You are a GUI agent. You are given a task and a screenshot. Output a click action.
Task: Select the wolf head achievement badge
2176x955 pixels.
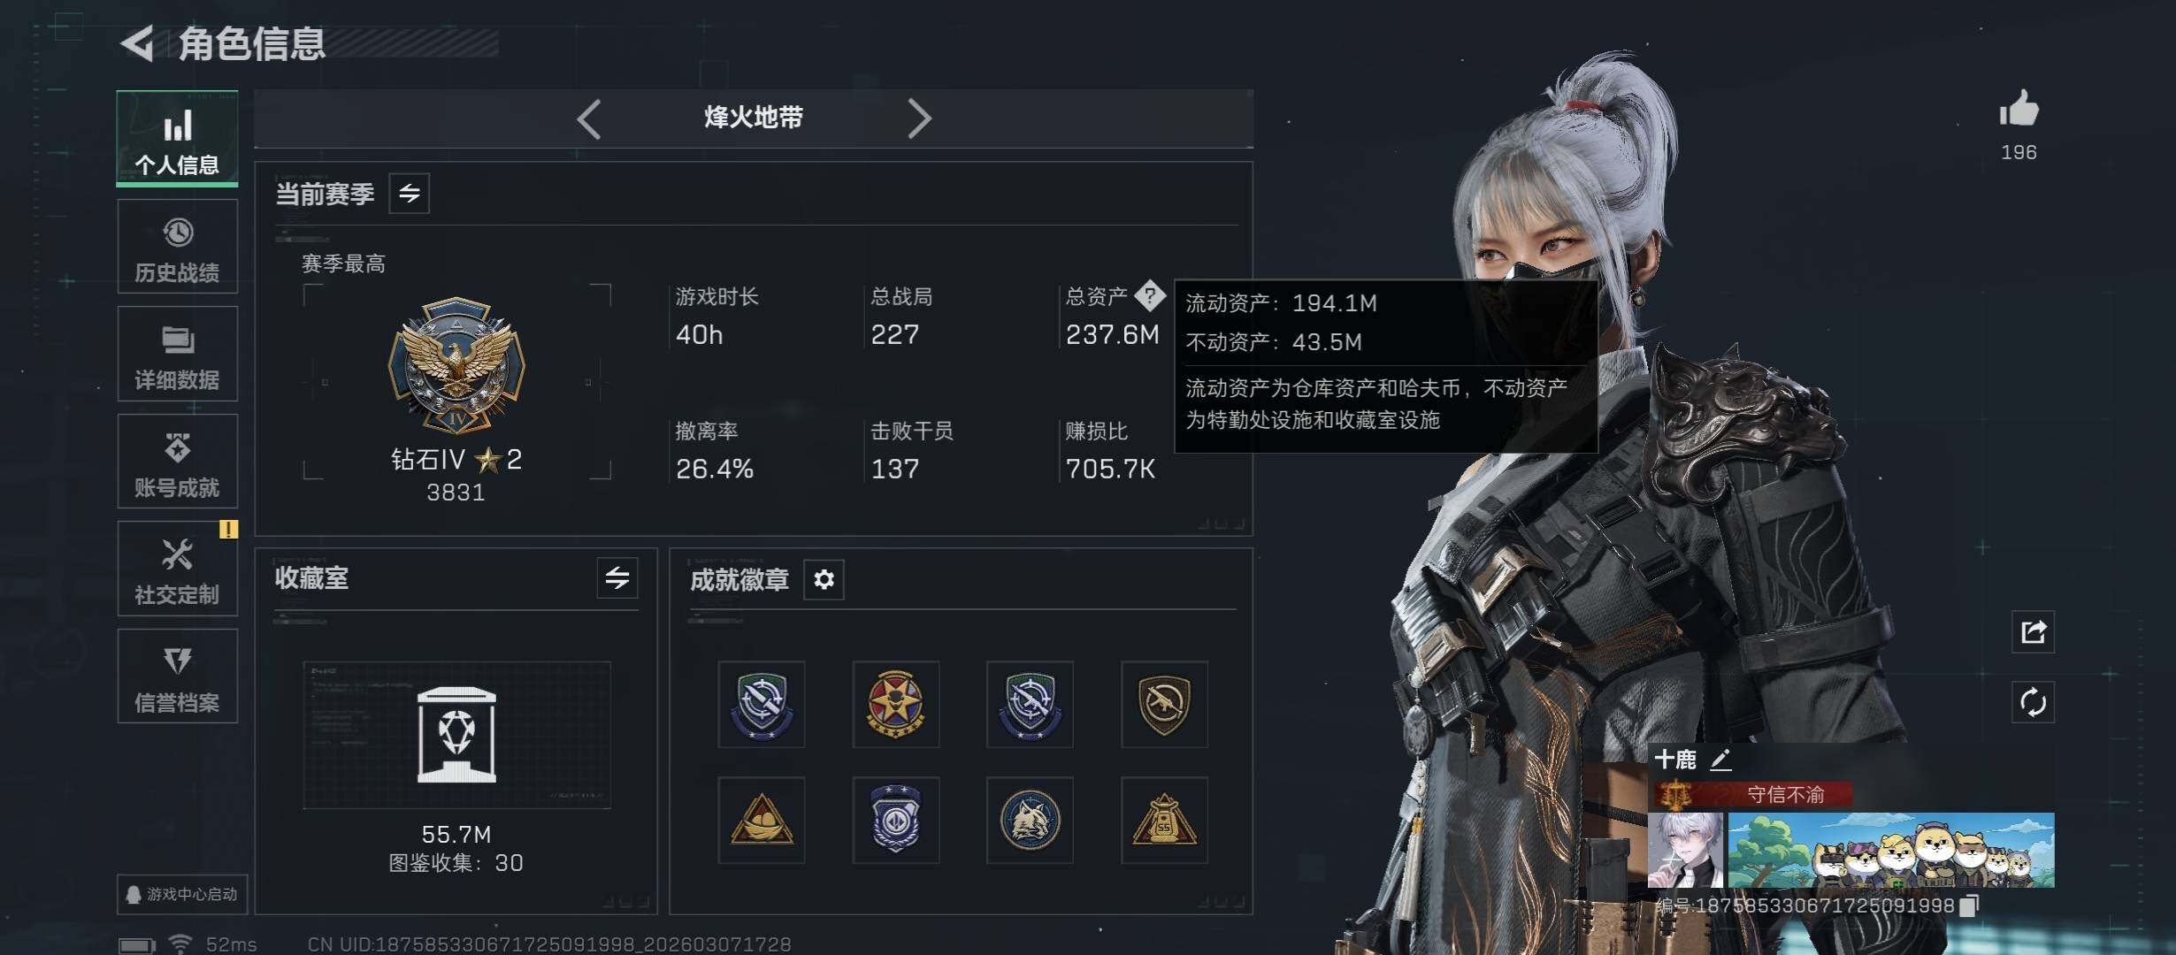[1030, 821]
